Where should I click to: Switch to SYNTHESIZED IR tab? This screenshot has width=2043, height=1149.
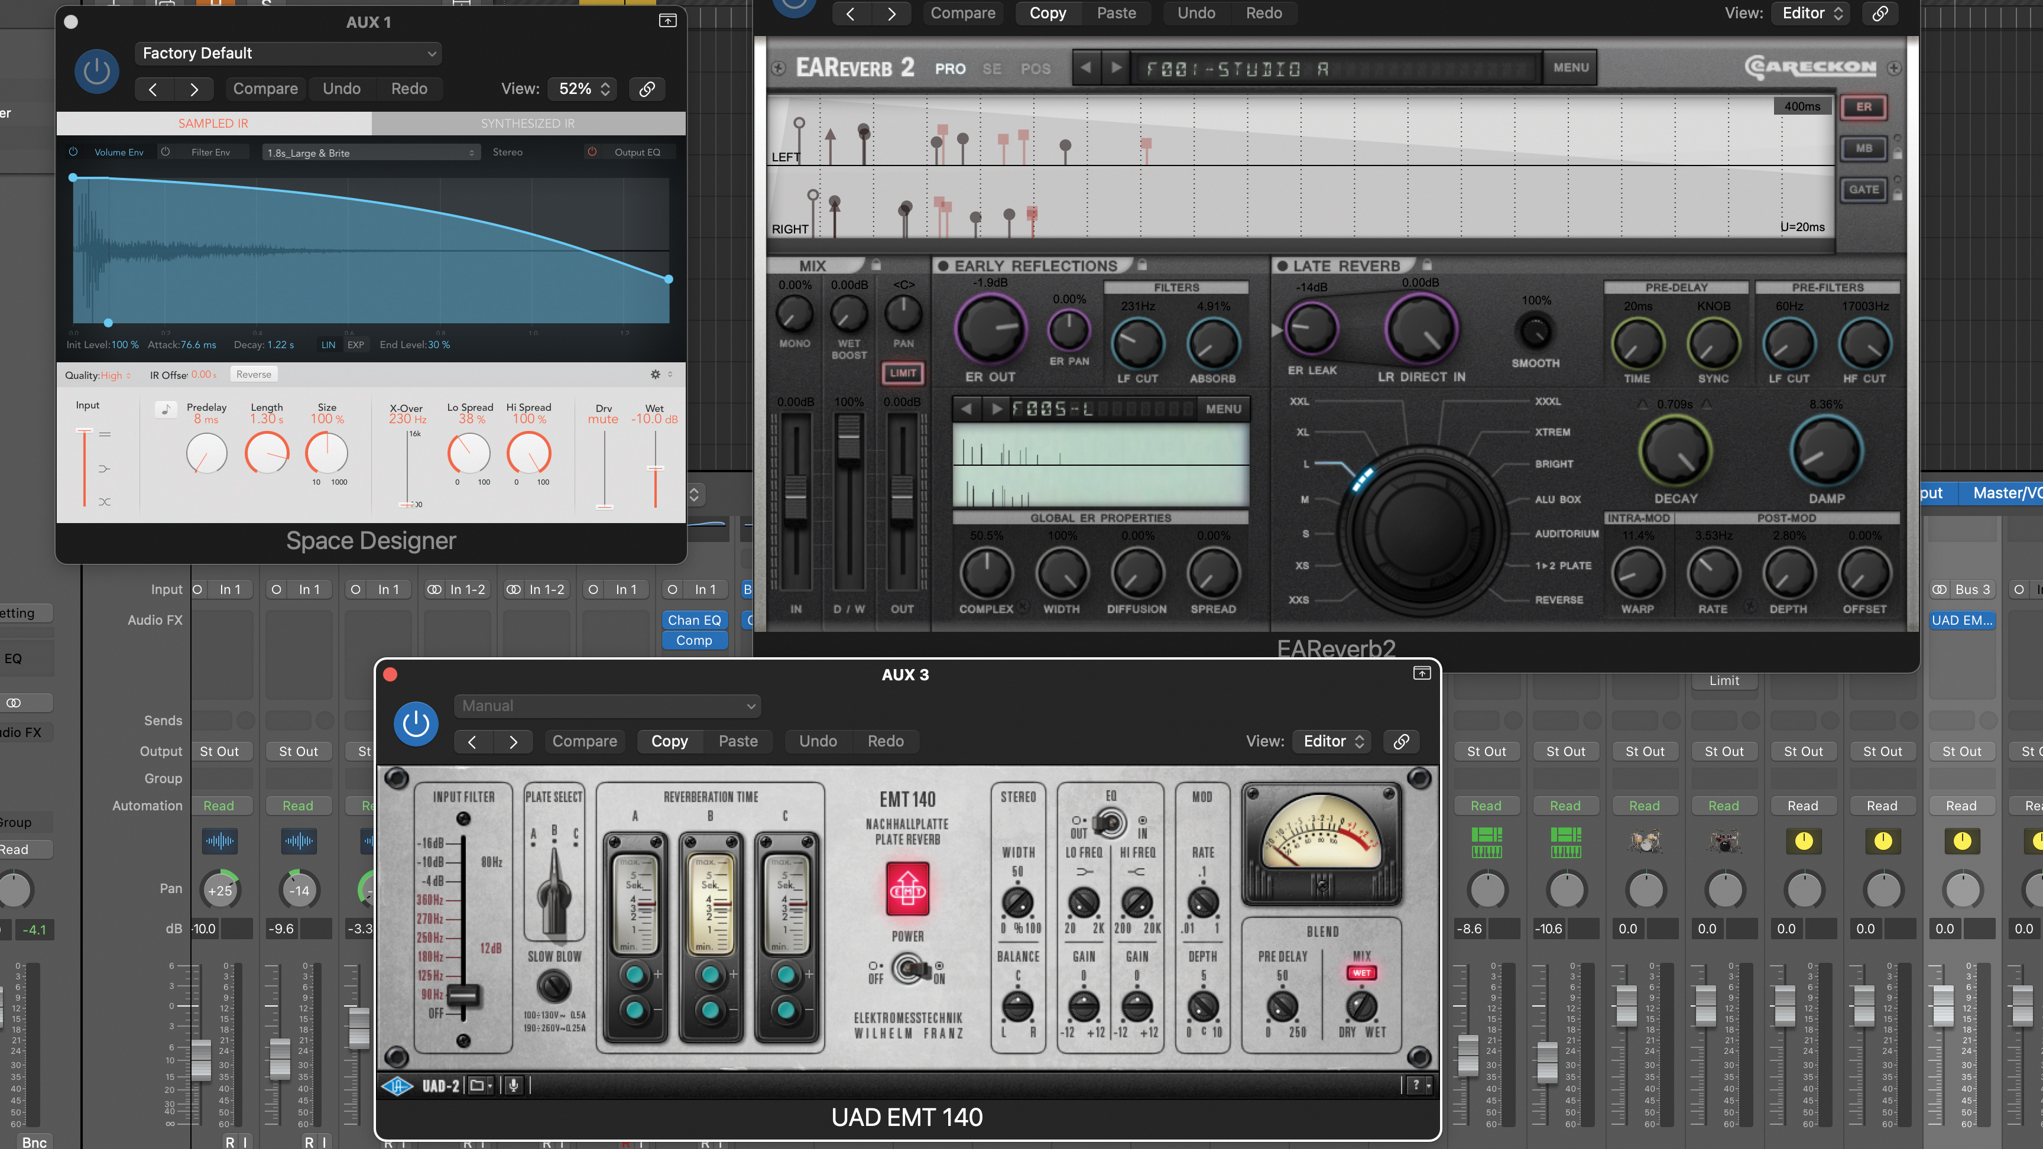coord(527,123)
